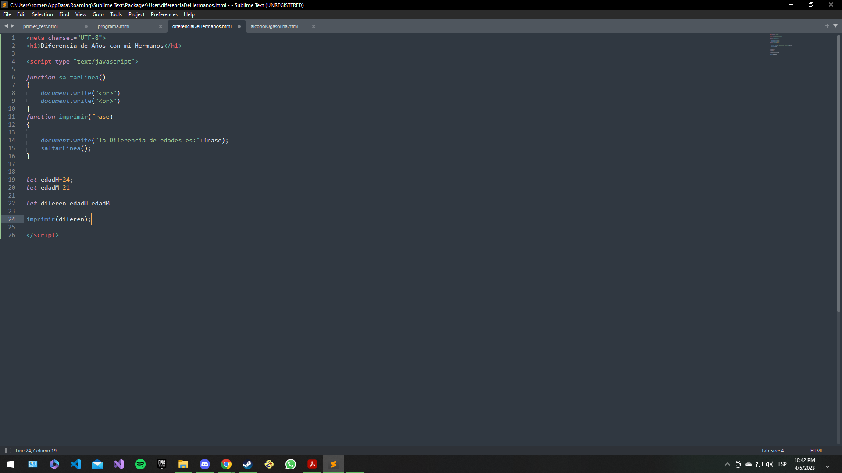
Task: Click Sublime Text taskbar icon
Action: pos(334,464)
